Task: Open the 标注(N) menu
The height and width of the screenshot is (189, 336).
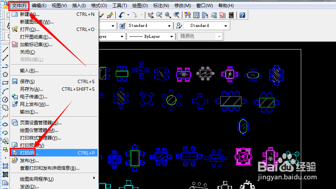Action: (x=161, y=6)
